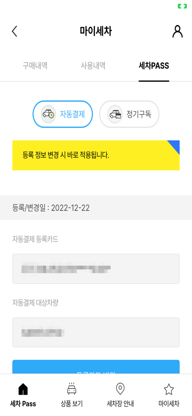Click the 자동결제 대상차량 field
This screenshot has width=192, height=416.
point(96,332)
